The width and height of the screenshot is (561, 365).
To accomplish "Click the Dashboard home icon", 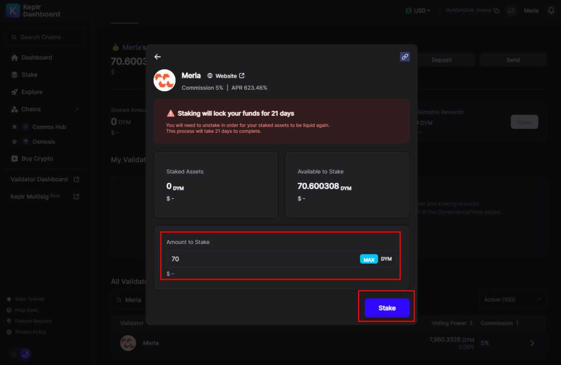I will click(x=14, y=57).
